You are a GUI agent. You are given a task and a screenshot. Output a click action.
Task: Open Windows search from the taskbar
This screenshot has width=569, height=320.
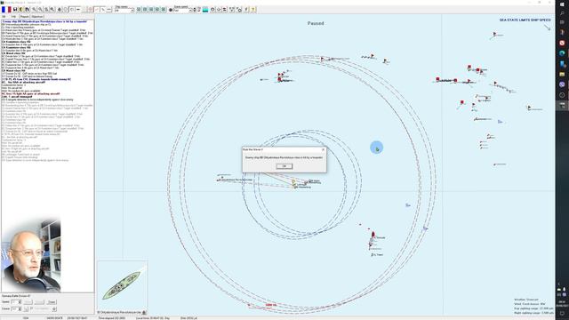pos(562,13)
